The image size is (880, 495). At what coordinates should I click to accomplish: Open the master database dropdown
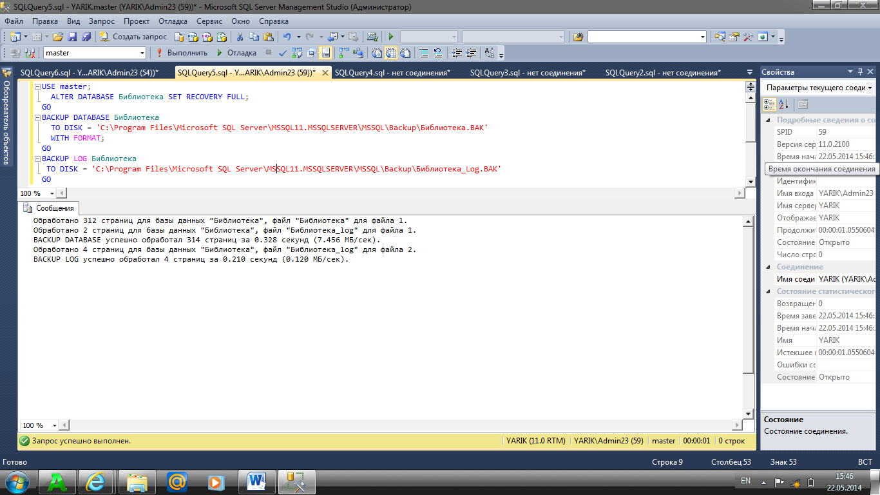pyautogui.click(x=142, y=53)
